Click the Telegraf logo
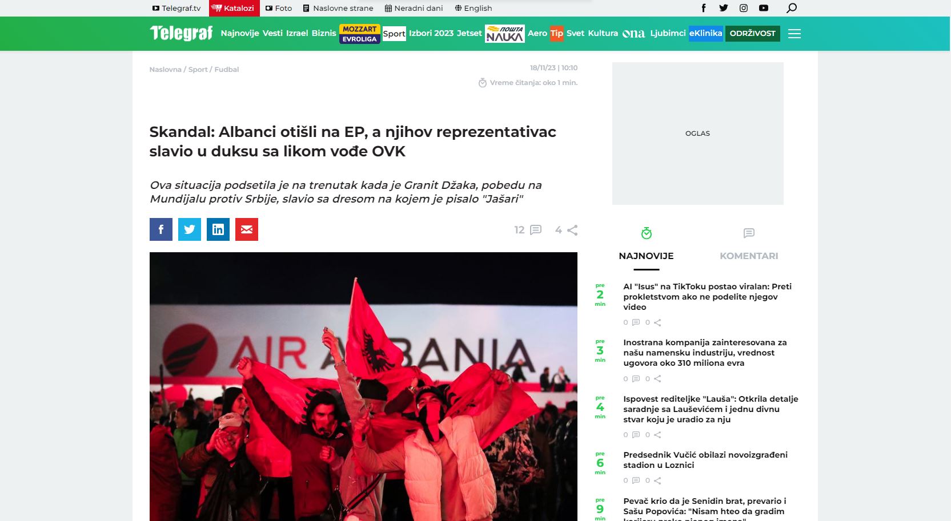The height and width of the screenshot is (521, 951). 181,33
